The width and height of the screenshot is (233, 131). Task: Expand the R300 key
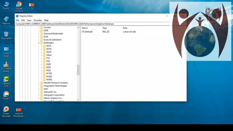(41, 64)
